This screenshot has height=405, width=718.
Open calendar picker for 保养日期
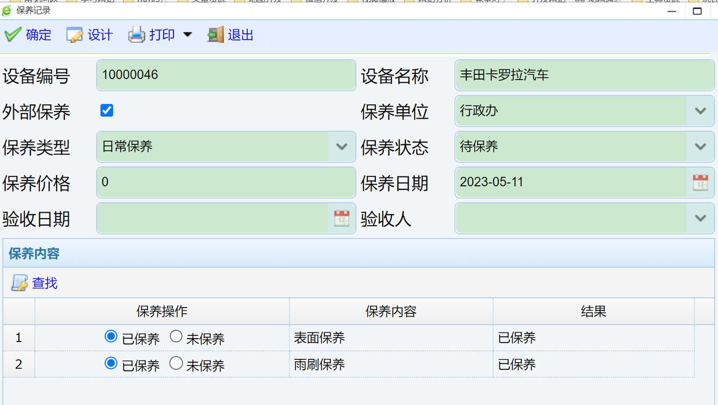700,182
